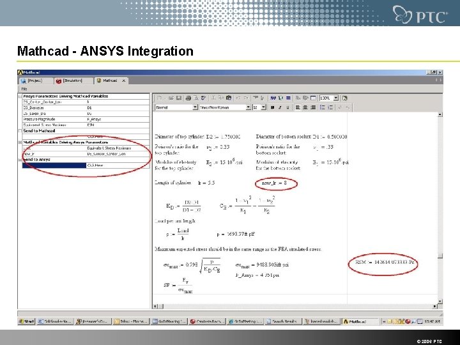Run spelling check
The image size is (460, 345).
click(x=203, y=98)
